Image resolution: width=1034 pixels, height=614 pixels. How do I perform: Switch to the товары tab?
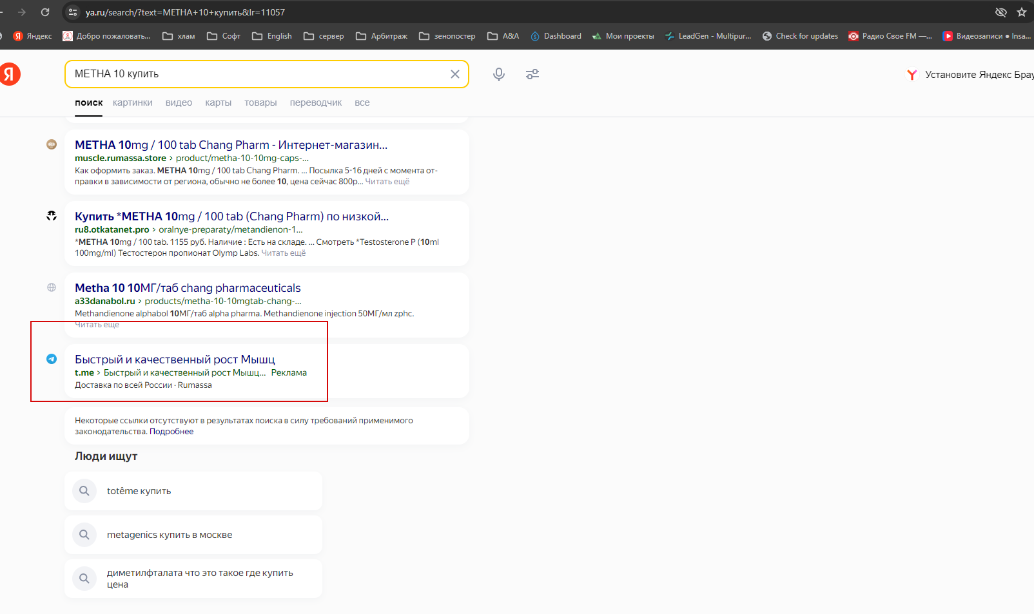(260, 102)
